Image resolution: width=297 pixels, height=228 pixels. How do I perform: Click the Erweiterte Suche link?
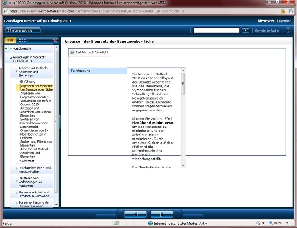[x=267, y=30]
